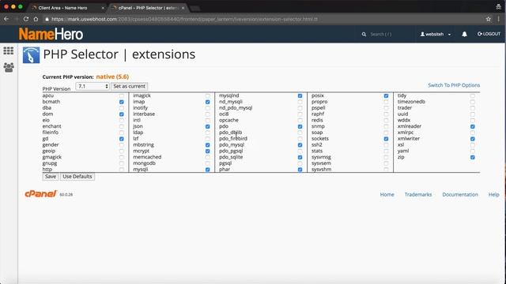Open the Help footer link
Image resolution: width=506 pixels, height=284 pixels.
493,195
